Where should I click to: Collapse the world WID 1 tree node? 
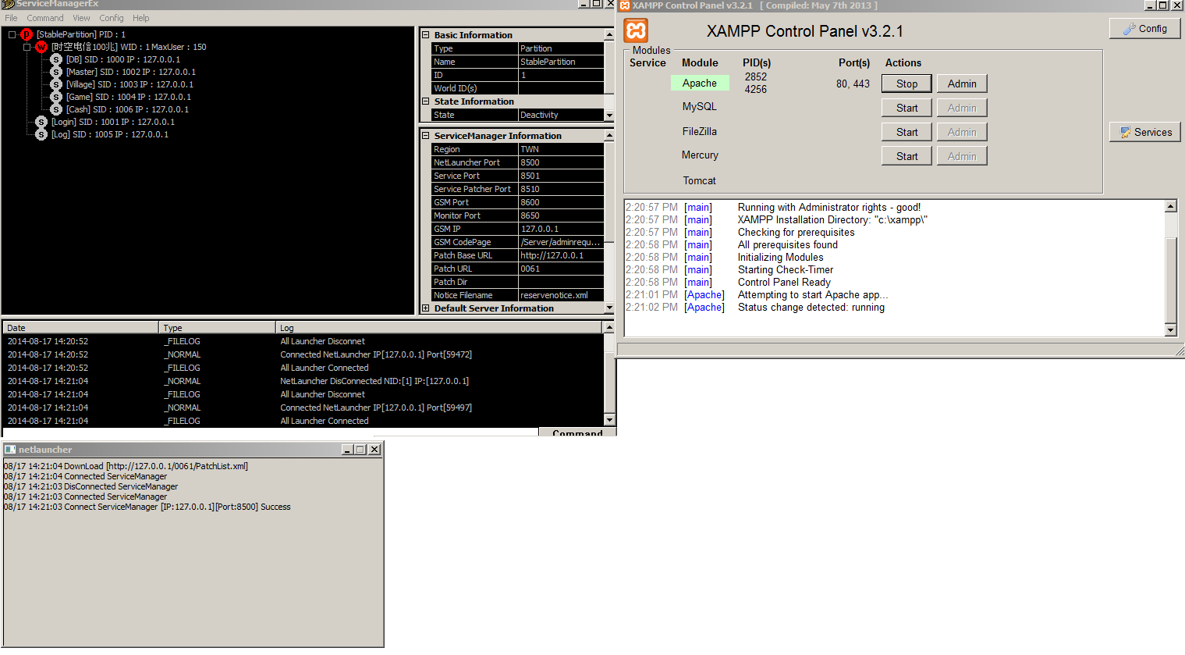[27, 47]
